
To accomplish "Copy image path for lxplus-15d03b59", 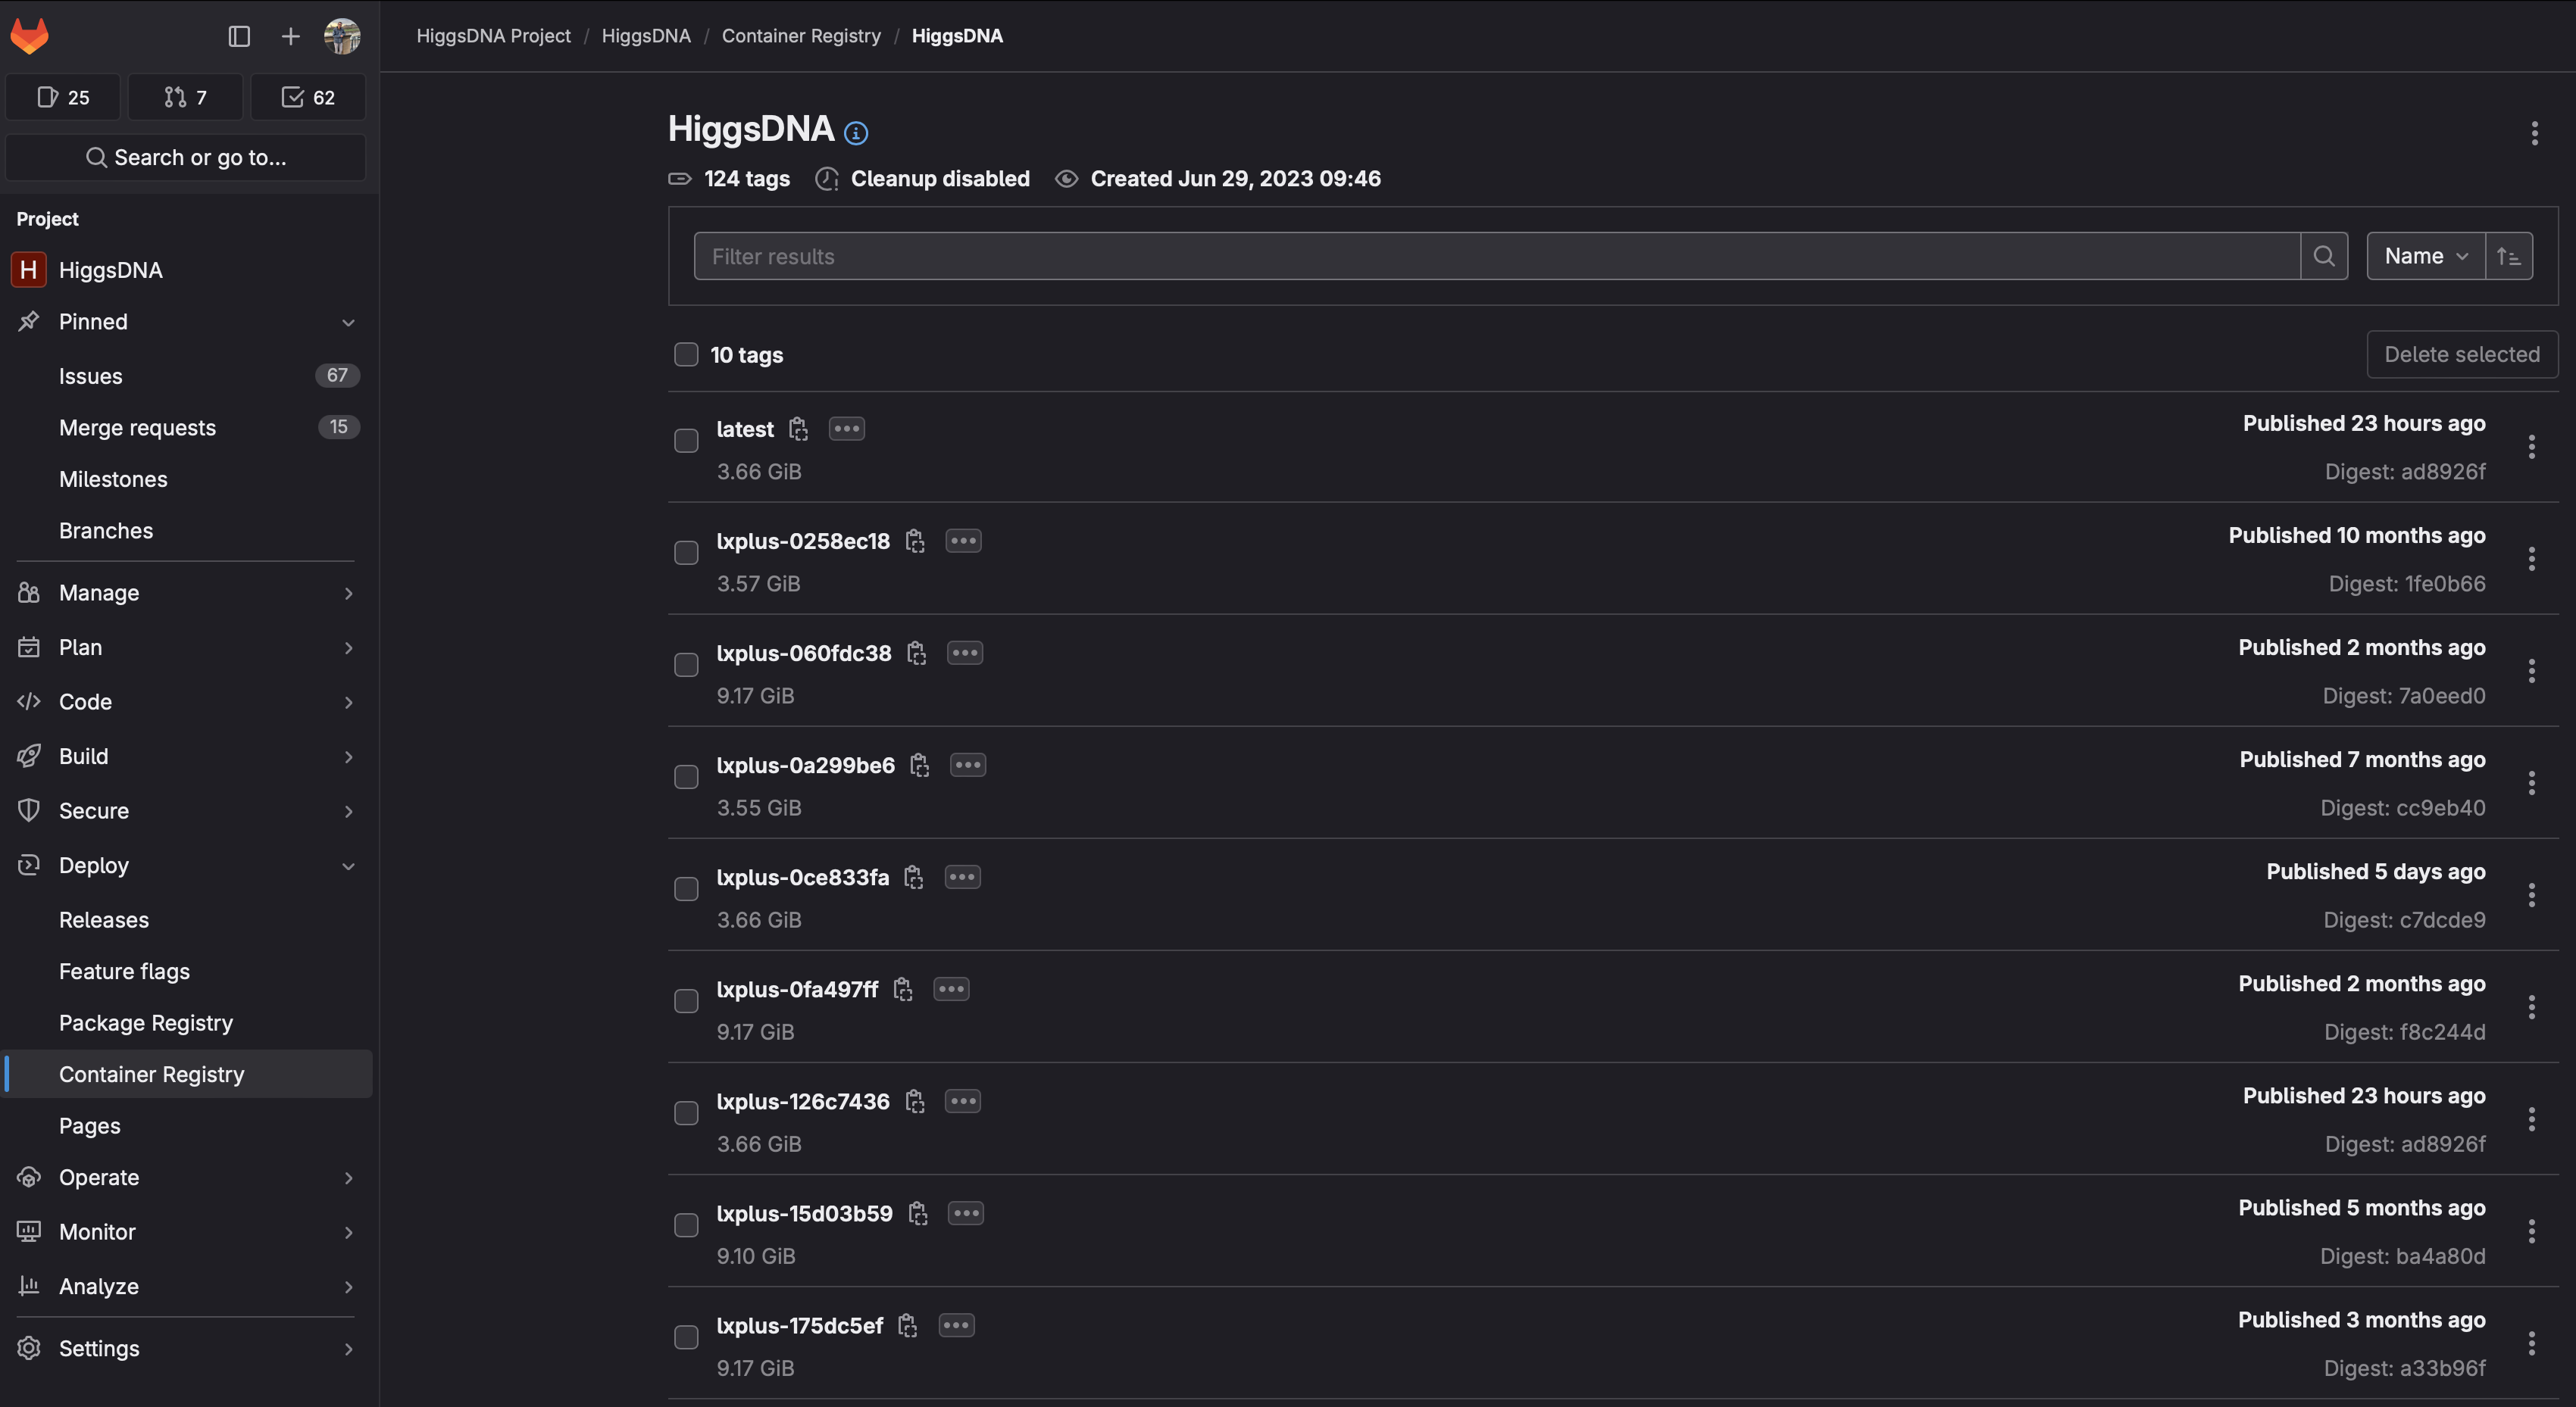I will (x=917, y=1212).
